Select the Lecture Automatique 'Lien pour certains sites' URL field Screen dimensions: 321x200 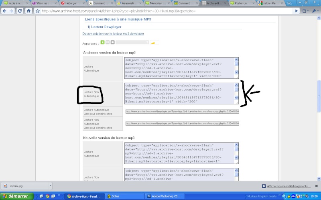click(182, 112)
